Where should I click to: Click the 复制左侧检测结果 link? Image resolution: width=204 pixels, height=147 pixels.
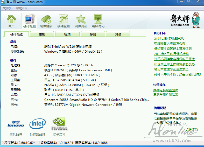[x=166, y=95]
